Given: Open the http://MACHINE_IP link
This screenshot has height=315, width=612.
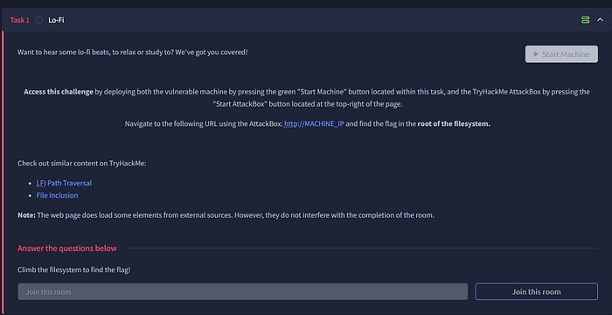Looking at the screenshot, I should point(314,124).
